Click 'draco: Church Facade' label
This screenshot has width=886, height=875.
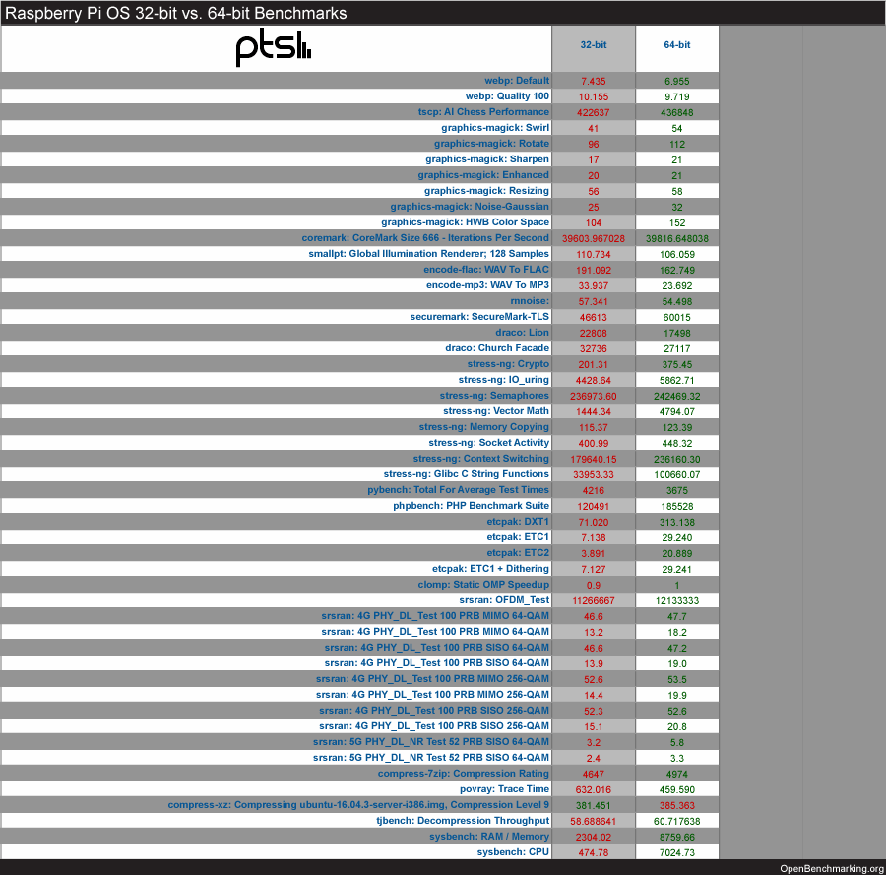497,348
